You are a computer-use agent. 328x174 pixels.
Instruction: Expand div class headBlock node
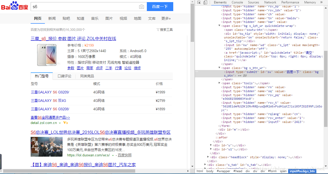(x=208, y=157)
